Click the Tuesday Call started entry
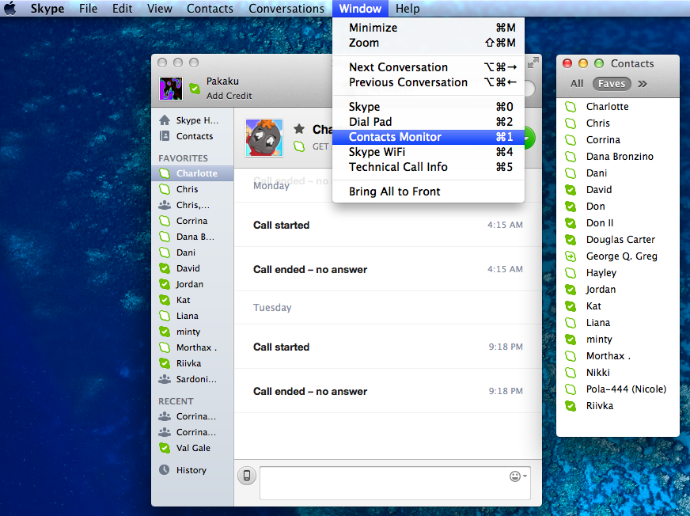Image resolution: width=690 pixels, height=516 pixels. (x=388, y=347)
